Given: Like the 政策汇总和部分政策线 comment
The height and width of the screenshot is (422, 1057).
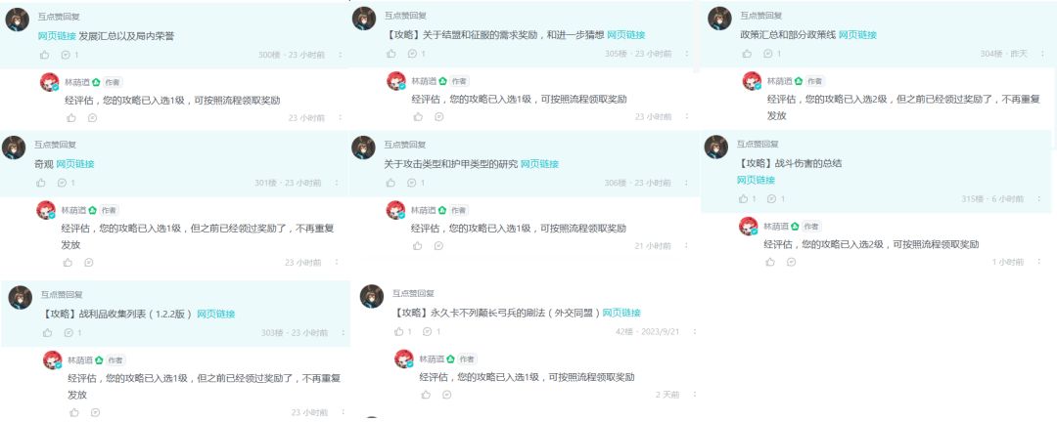Looking at the screenshot, I should click(x=747, y=53).
